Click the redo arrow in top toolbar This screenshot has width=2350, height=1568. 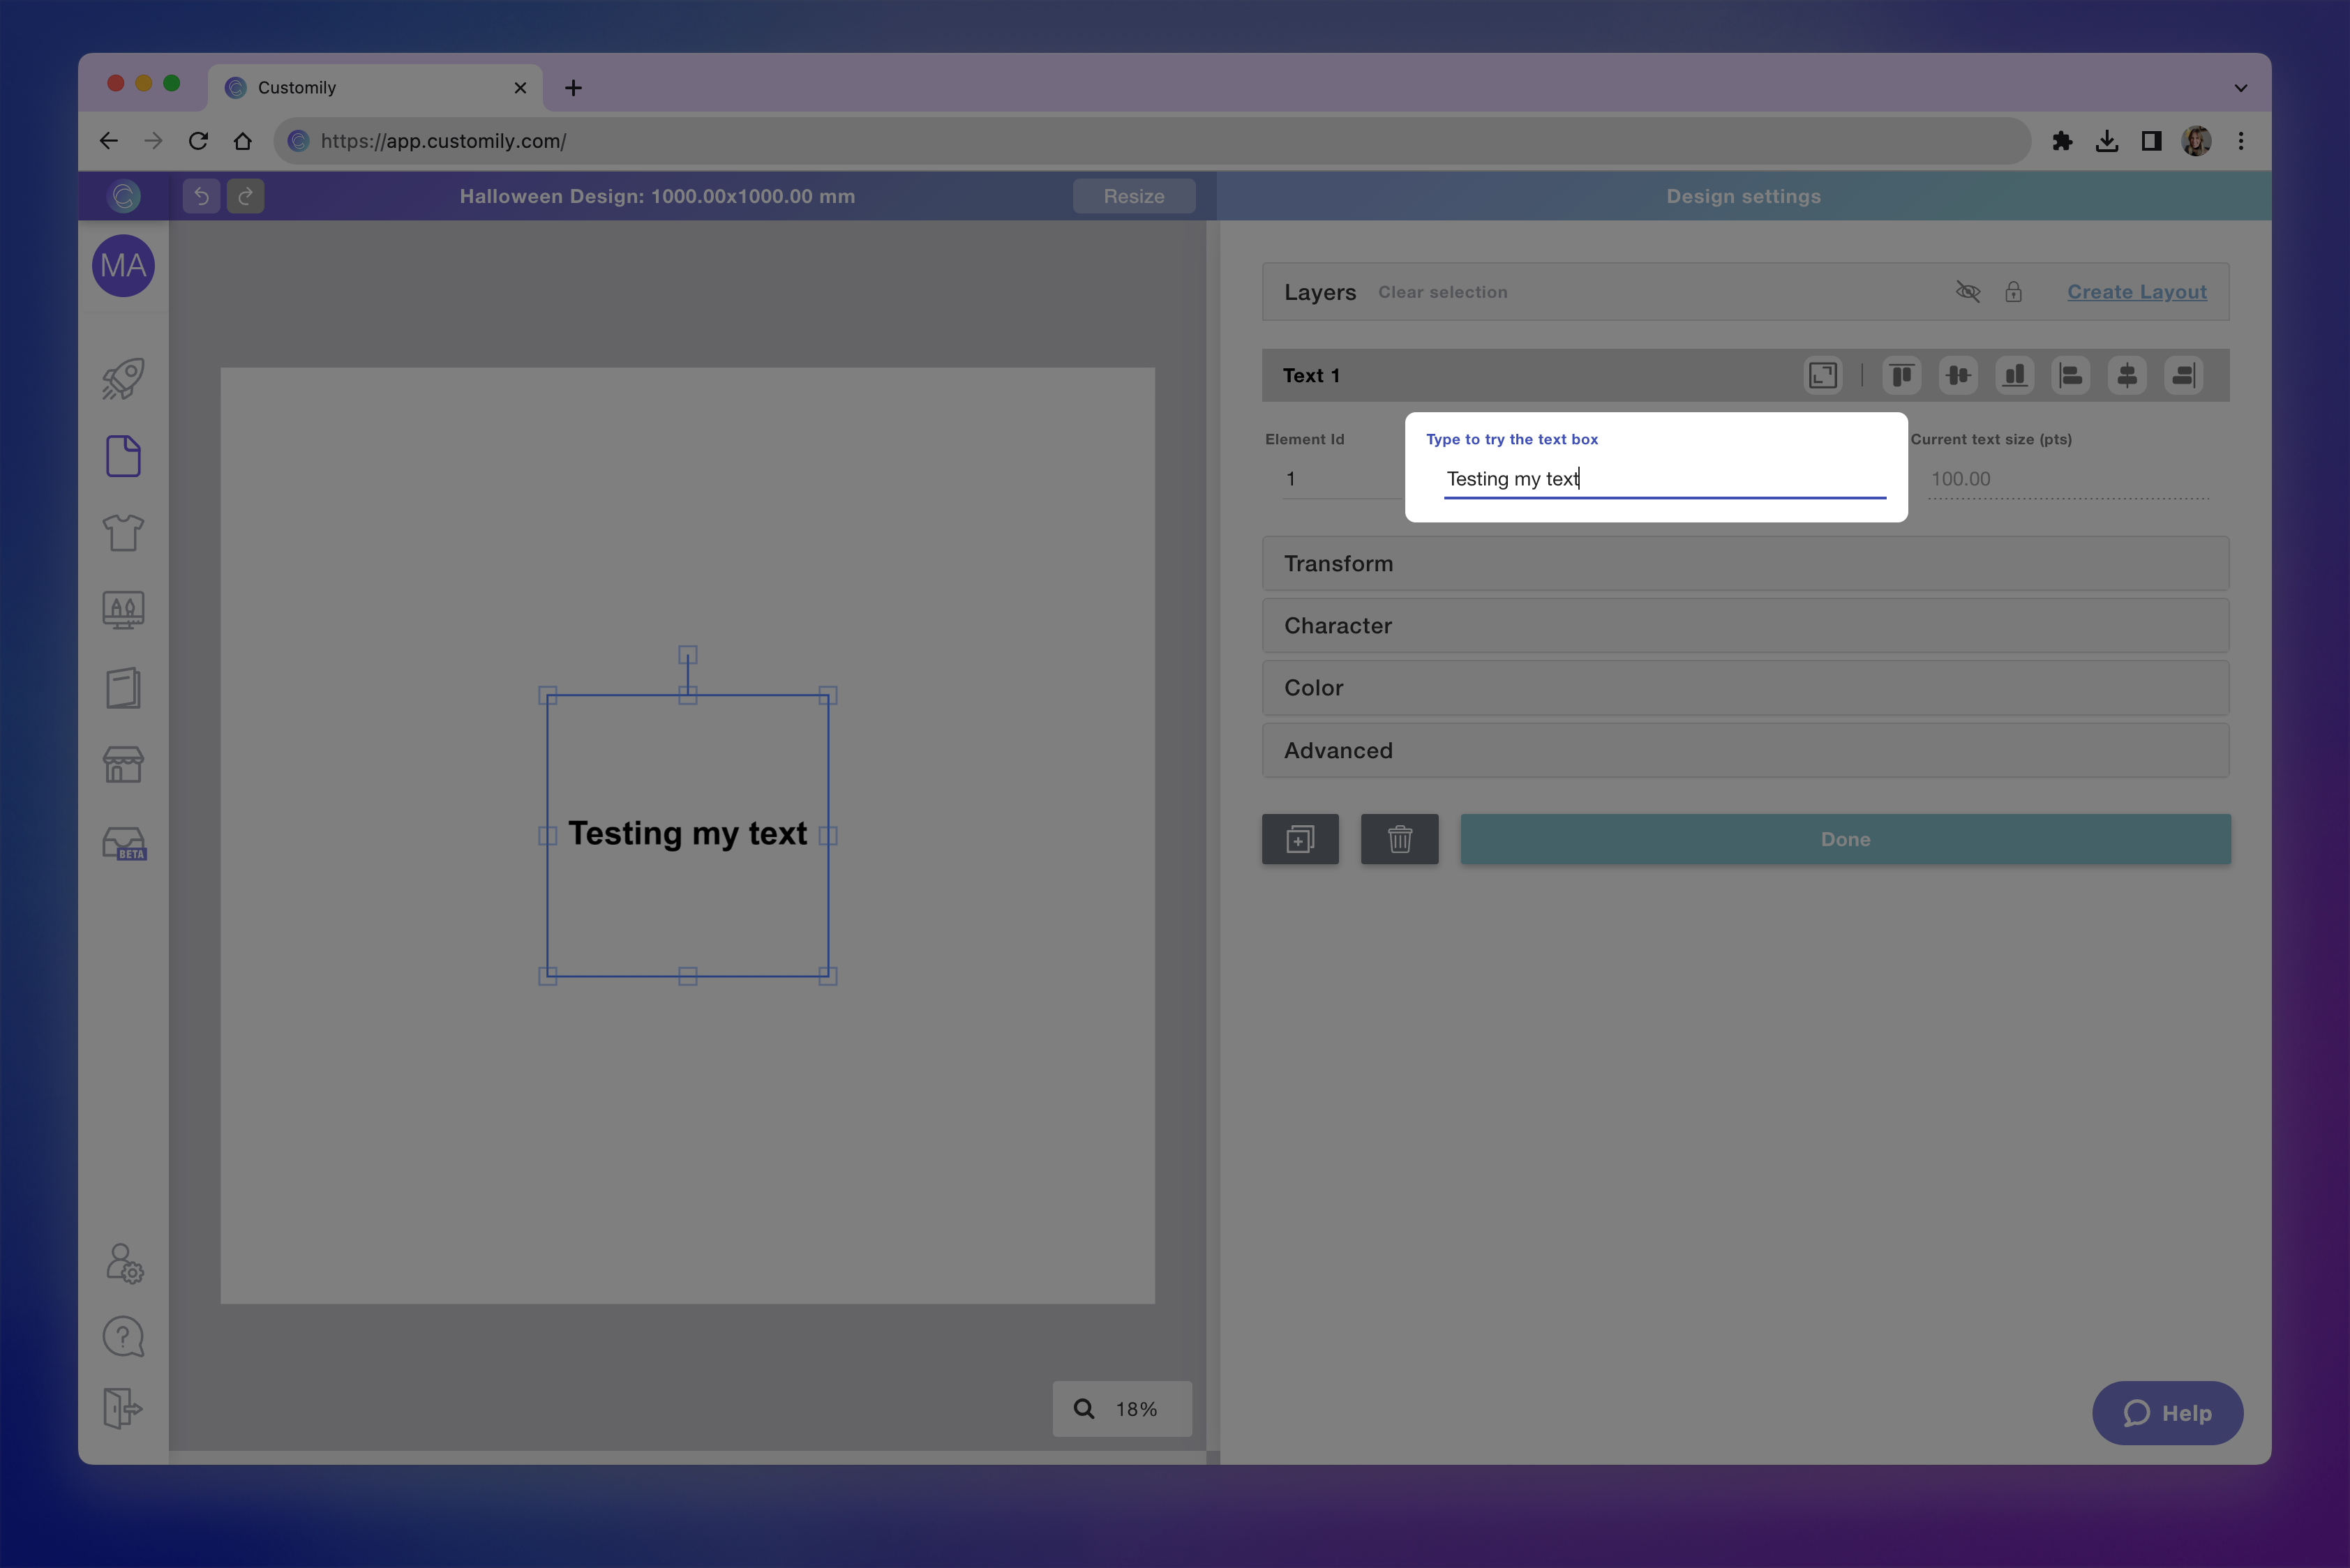pos(245,196)
